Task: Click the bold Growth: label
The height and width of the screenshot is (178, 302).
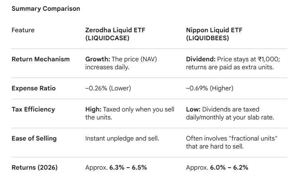Action: click(97, 59)
